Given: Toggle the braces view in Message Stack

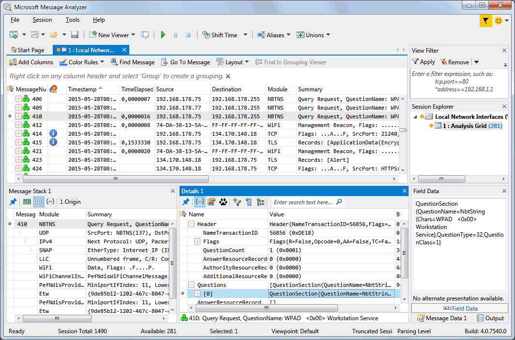Looking at the screenshot, I should (x=50, y=202).
